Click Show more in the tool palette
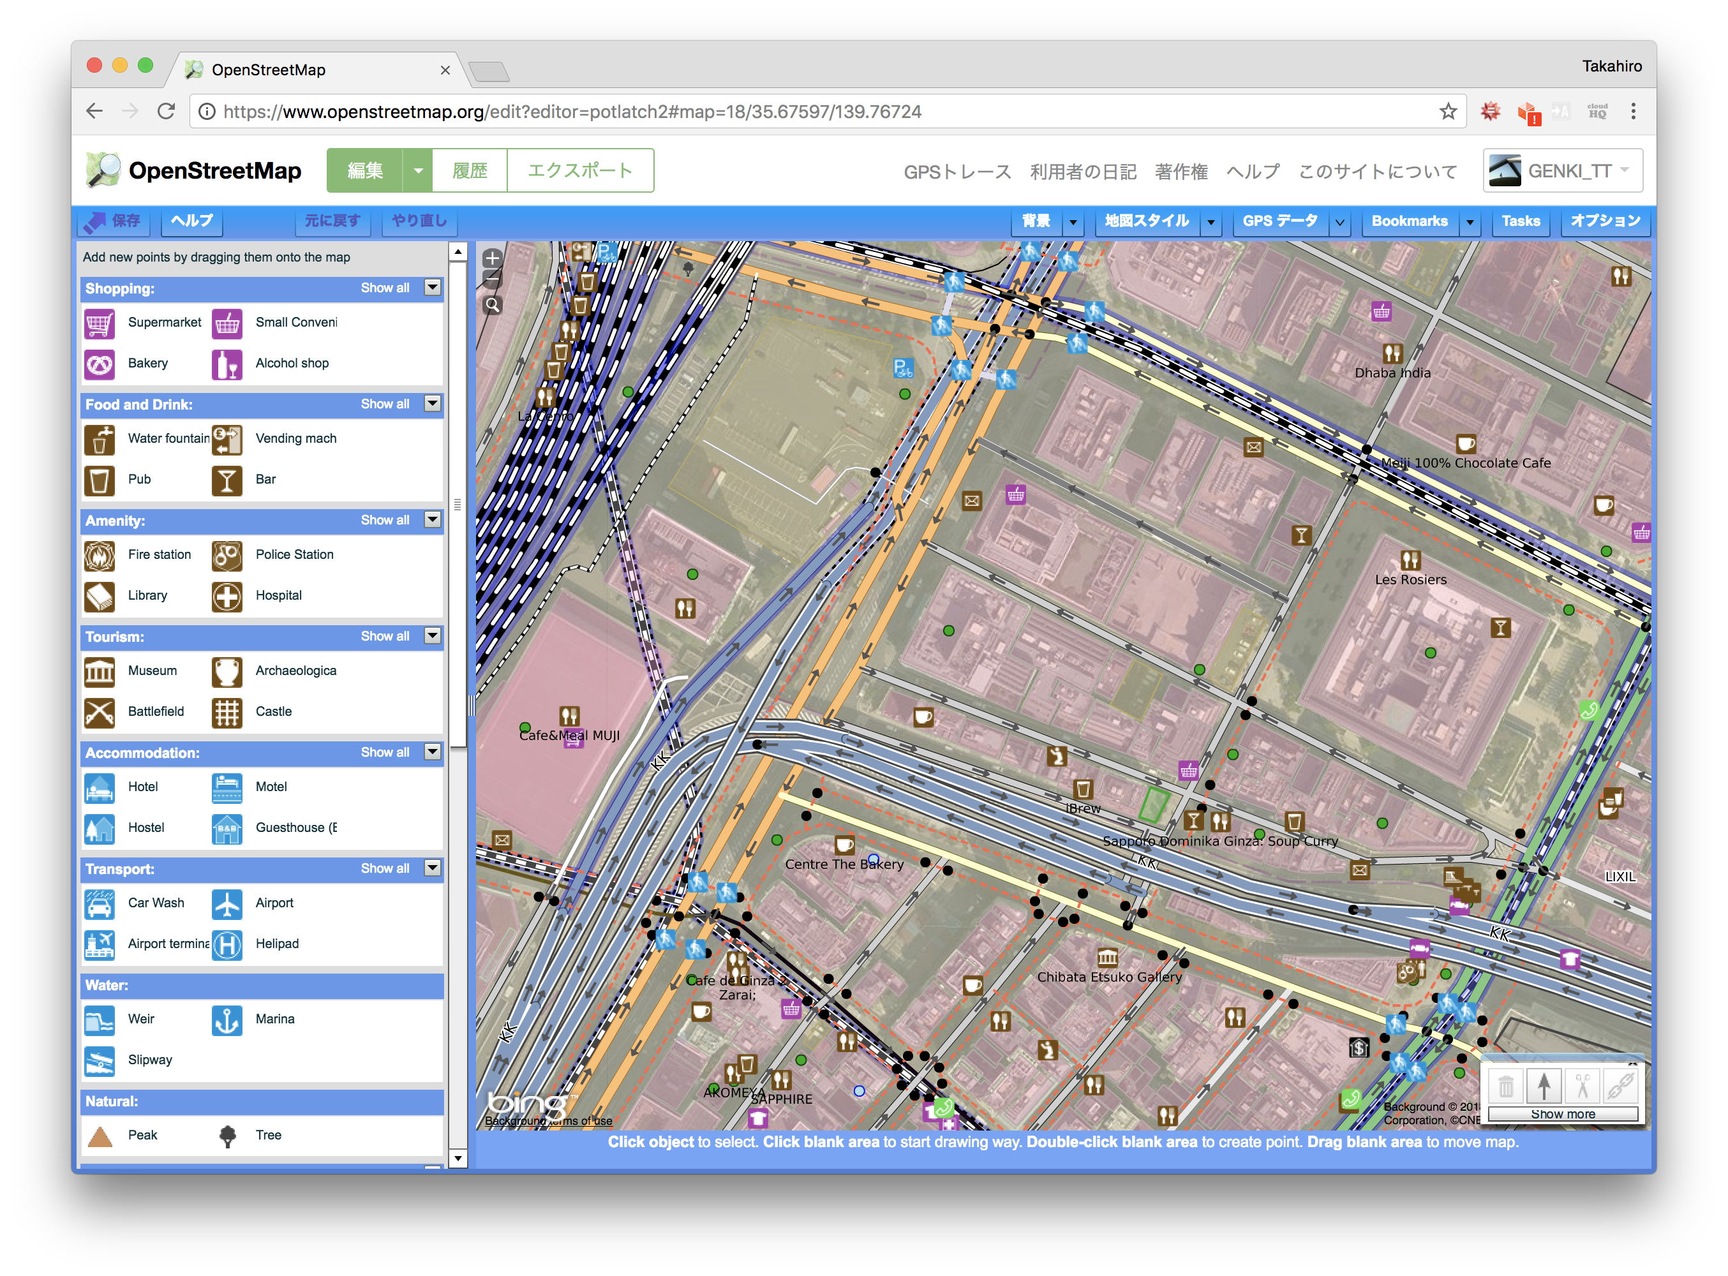The width and height of the screenshot is (1728, 1276). (x=1563, y=1115)
